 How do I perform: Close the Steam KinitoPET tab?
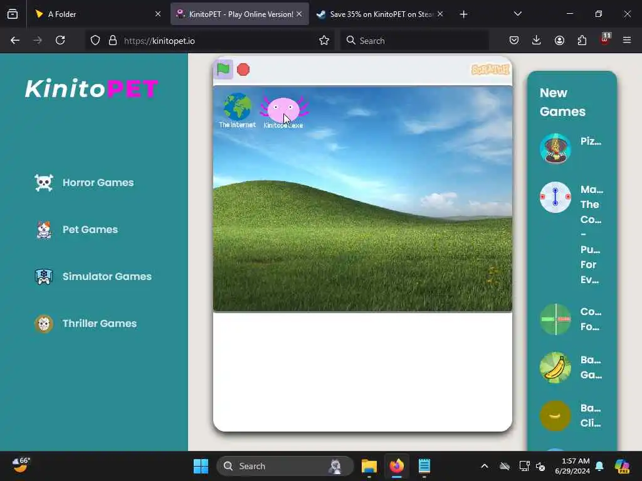tap(440, 14)
